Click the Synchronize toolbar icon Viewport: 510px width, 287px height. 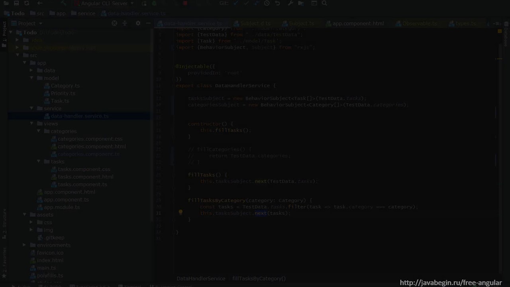tap(26, 3)
